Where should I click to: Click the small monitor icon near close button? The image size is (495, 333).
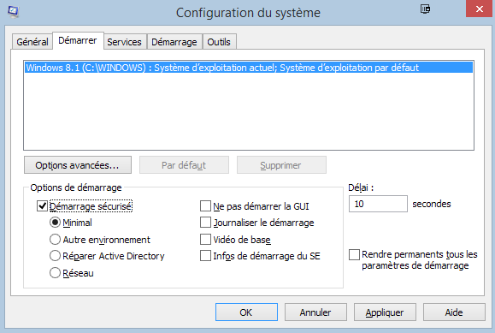click(x=425, y=9)
